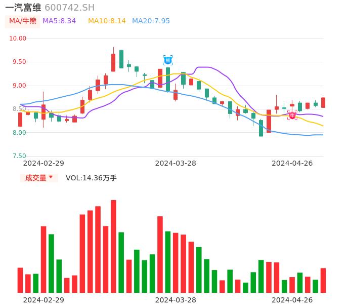Click the pink shield marker near 2024-04-26
Screen dimensions: 347x307
pyautogui.click(x=292, y=115)
